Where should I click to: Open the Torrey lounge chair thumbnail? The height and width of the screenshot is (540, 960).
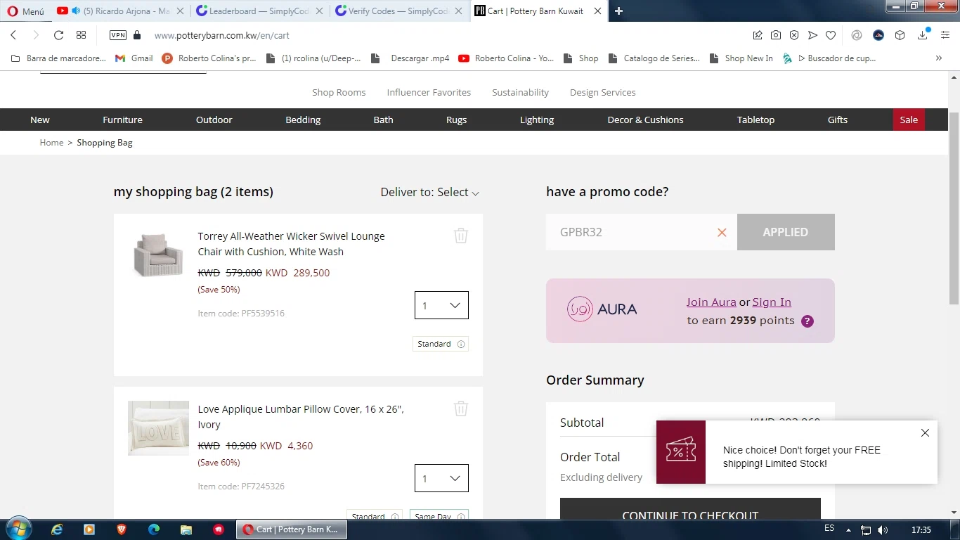tap(158, 255)
